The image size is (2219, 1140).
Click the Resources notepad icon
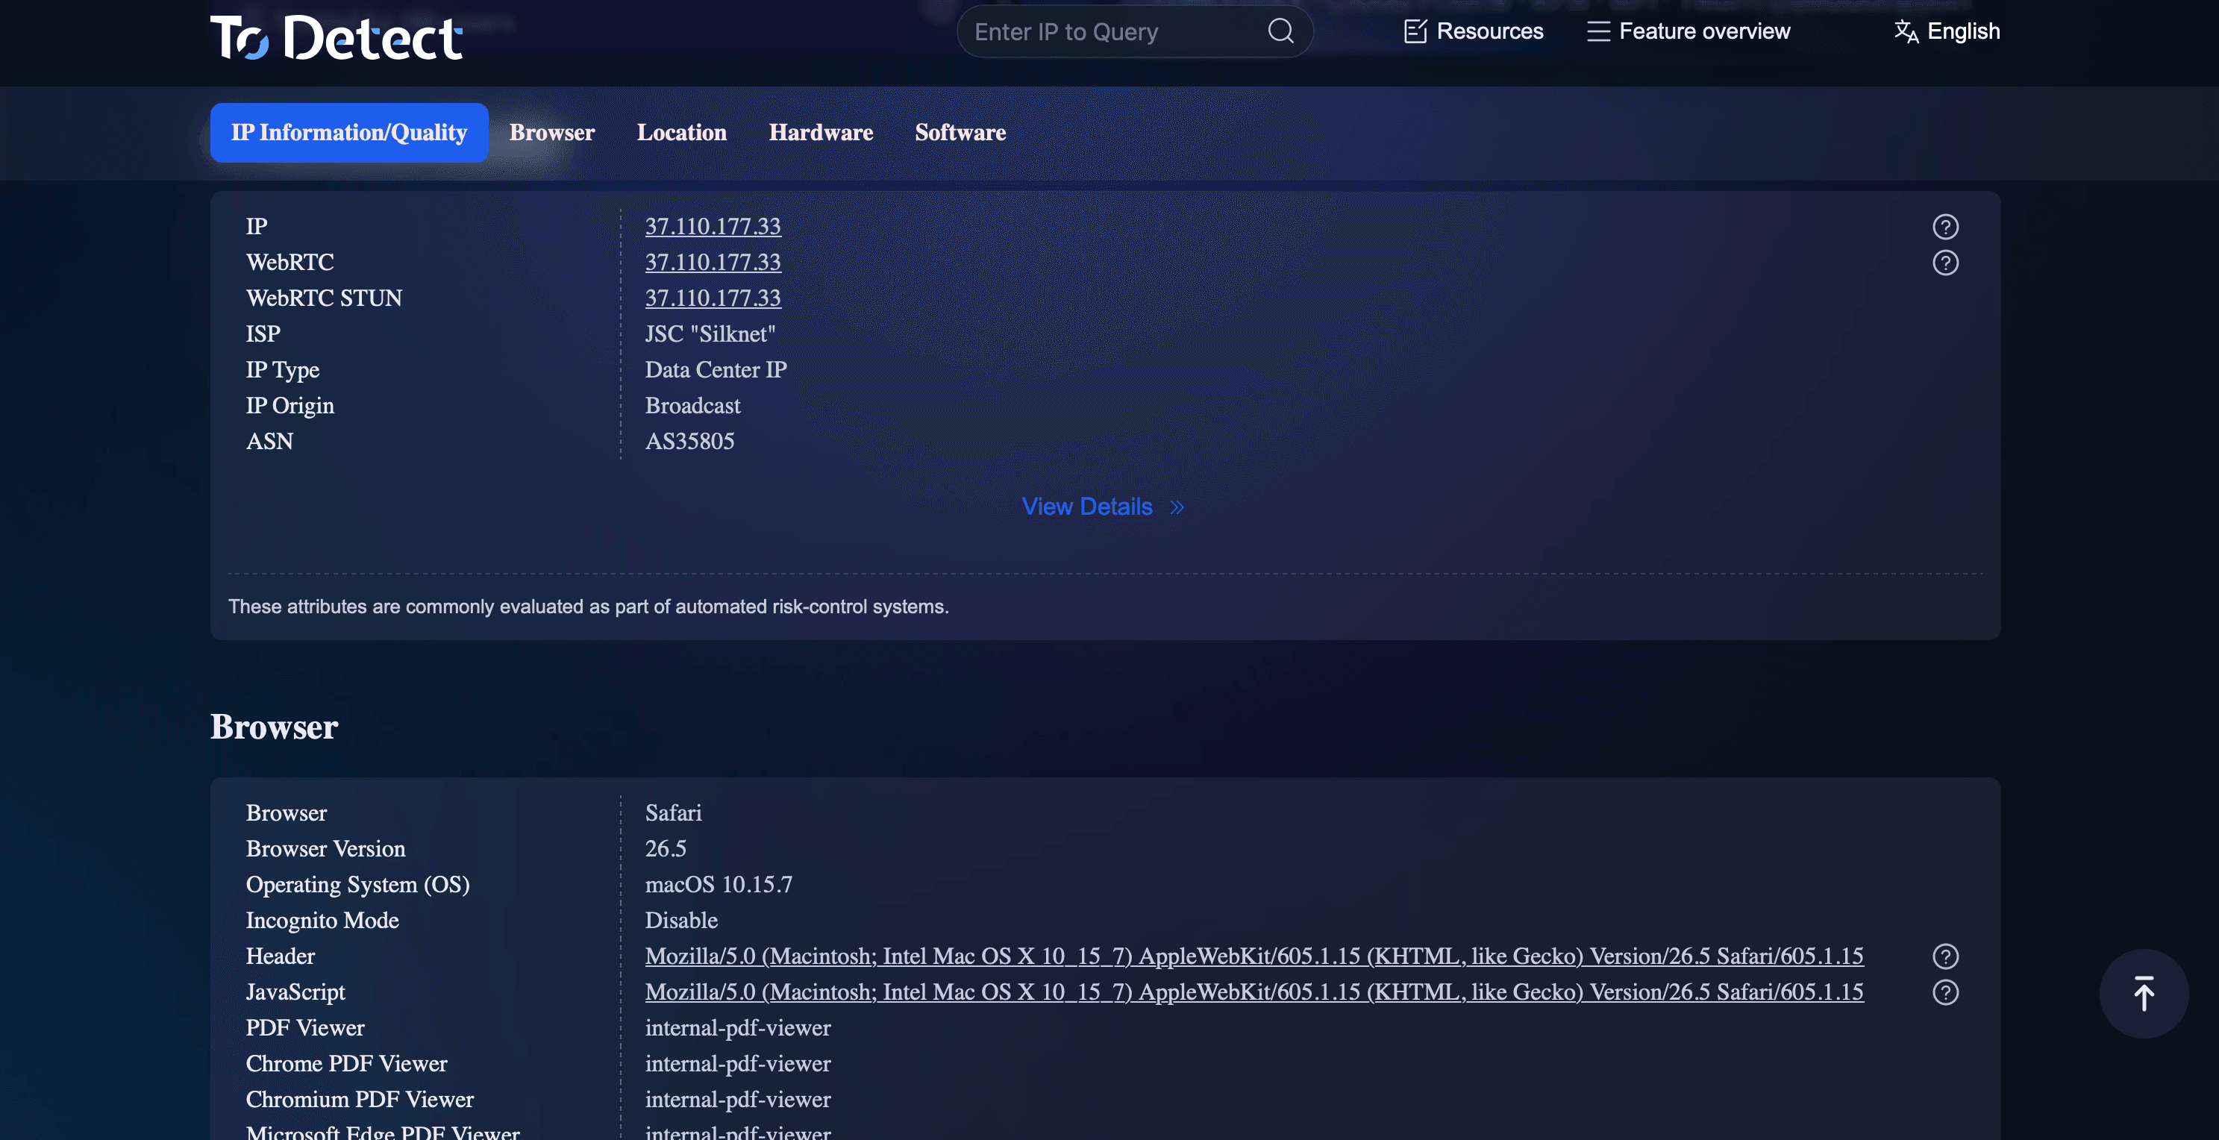click(x=1415, y=32)
